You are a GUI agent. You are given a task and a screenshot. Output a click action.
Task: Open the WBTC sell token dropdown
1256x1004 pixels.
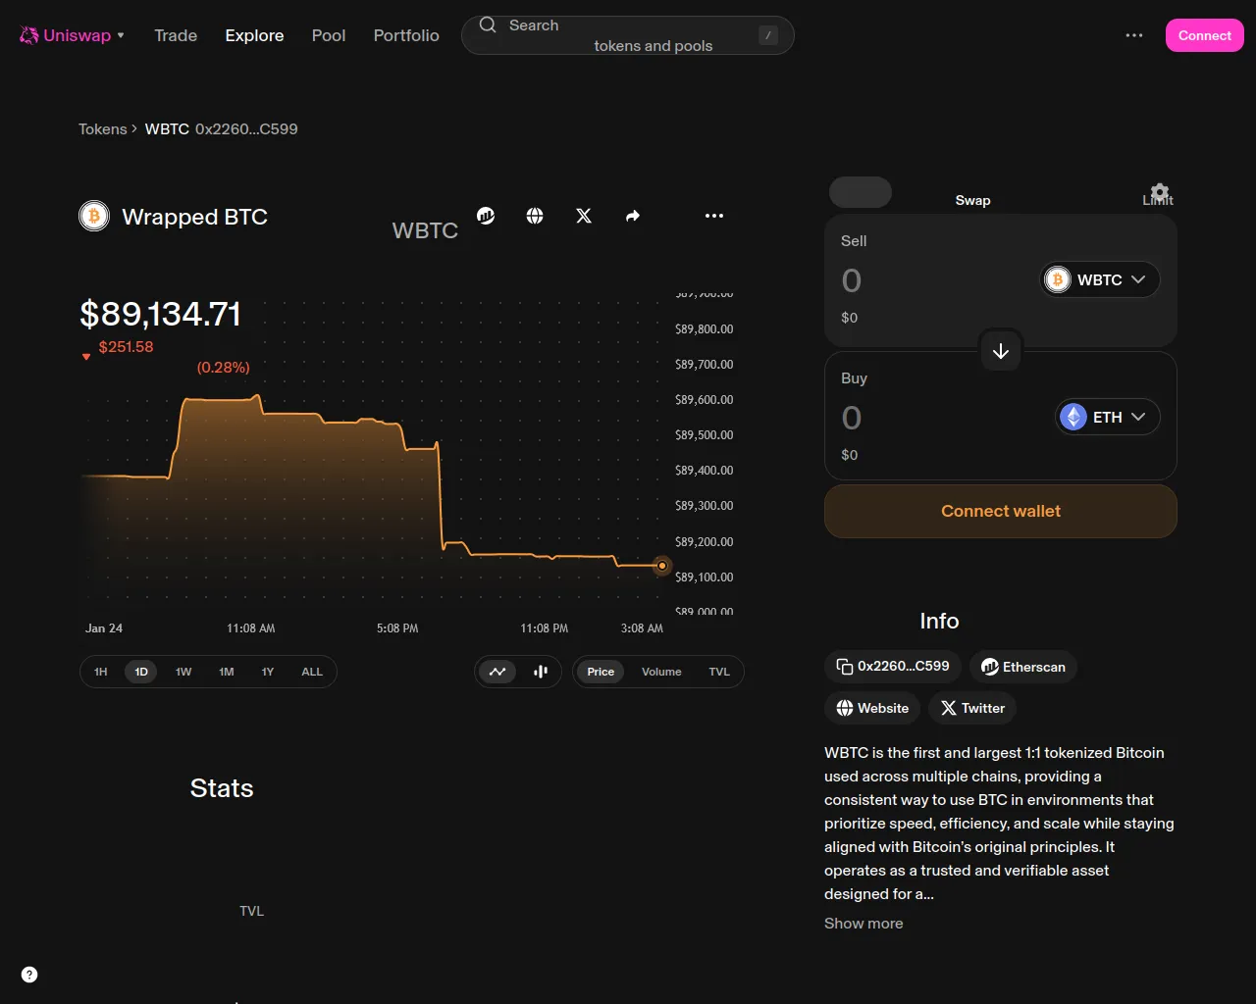[x=1099, y=279]
